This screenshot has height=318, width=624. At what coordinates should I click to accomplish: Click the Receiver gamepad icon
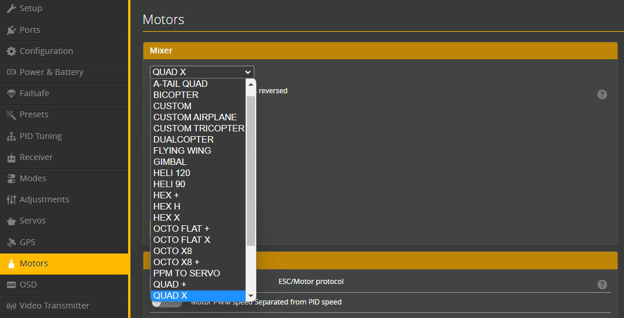click(x=11, y=157)
